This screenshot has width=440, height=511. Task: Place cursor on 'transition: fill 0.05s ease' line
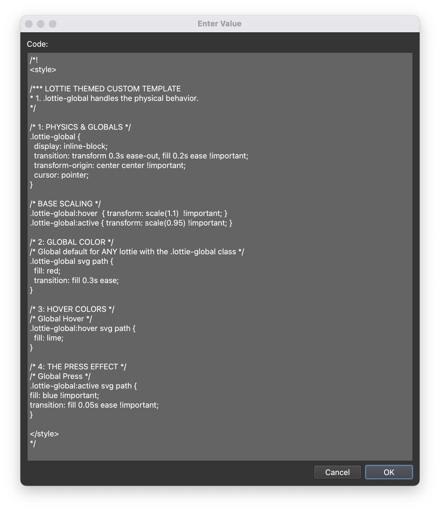point(94,405)
